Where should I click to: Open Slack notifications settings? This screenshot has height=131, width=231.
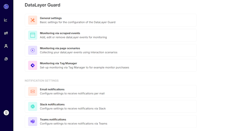coord(52,104)
